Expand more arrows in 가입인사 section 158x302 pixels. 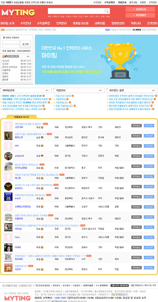(x=101, y=90)
